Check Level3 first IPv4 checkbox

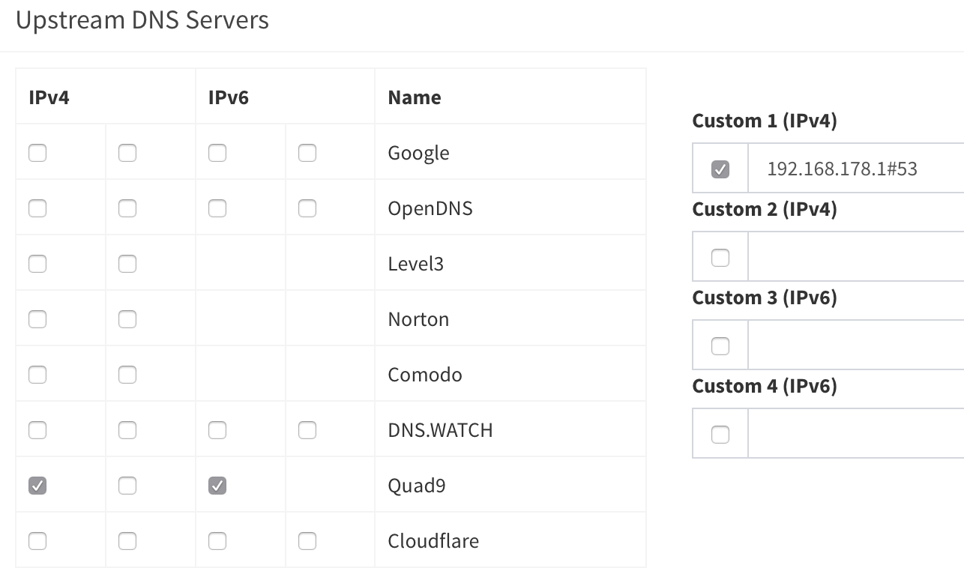(x=37, y=264)
